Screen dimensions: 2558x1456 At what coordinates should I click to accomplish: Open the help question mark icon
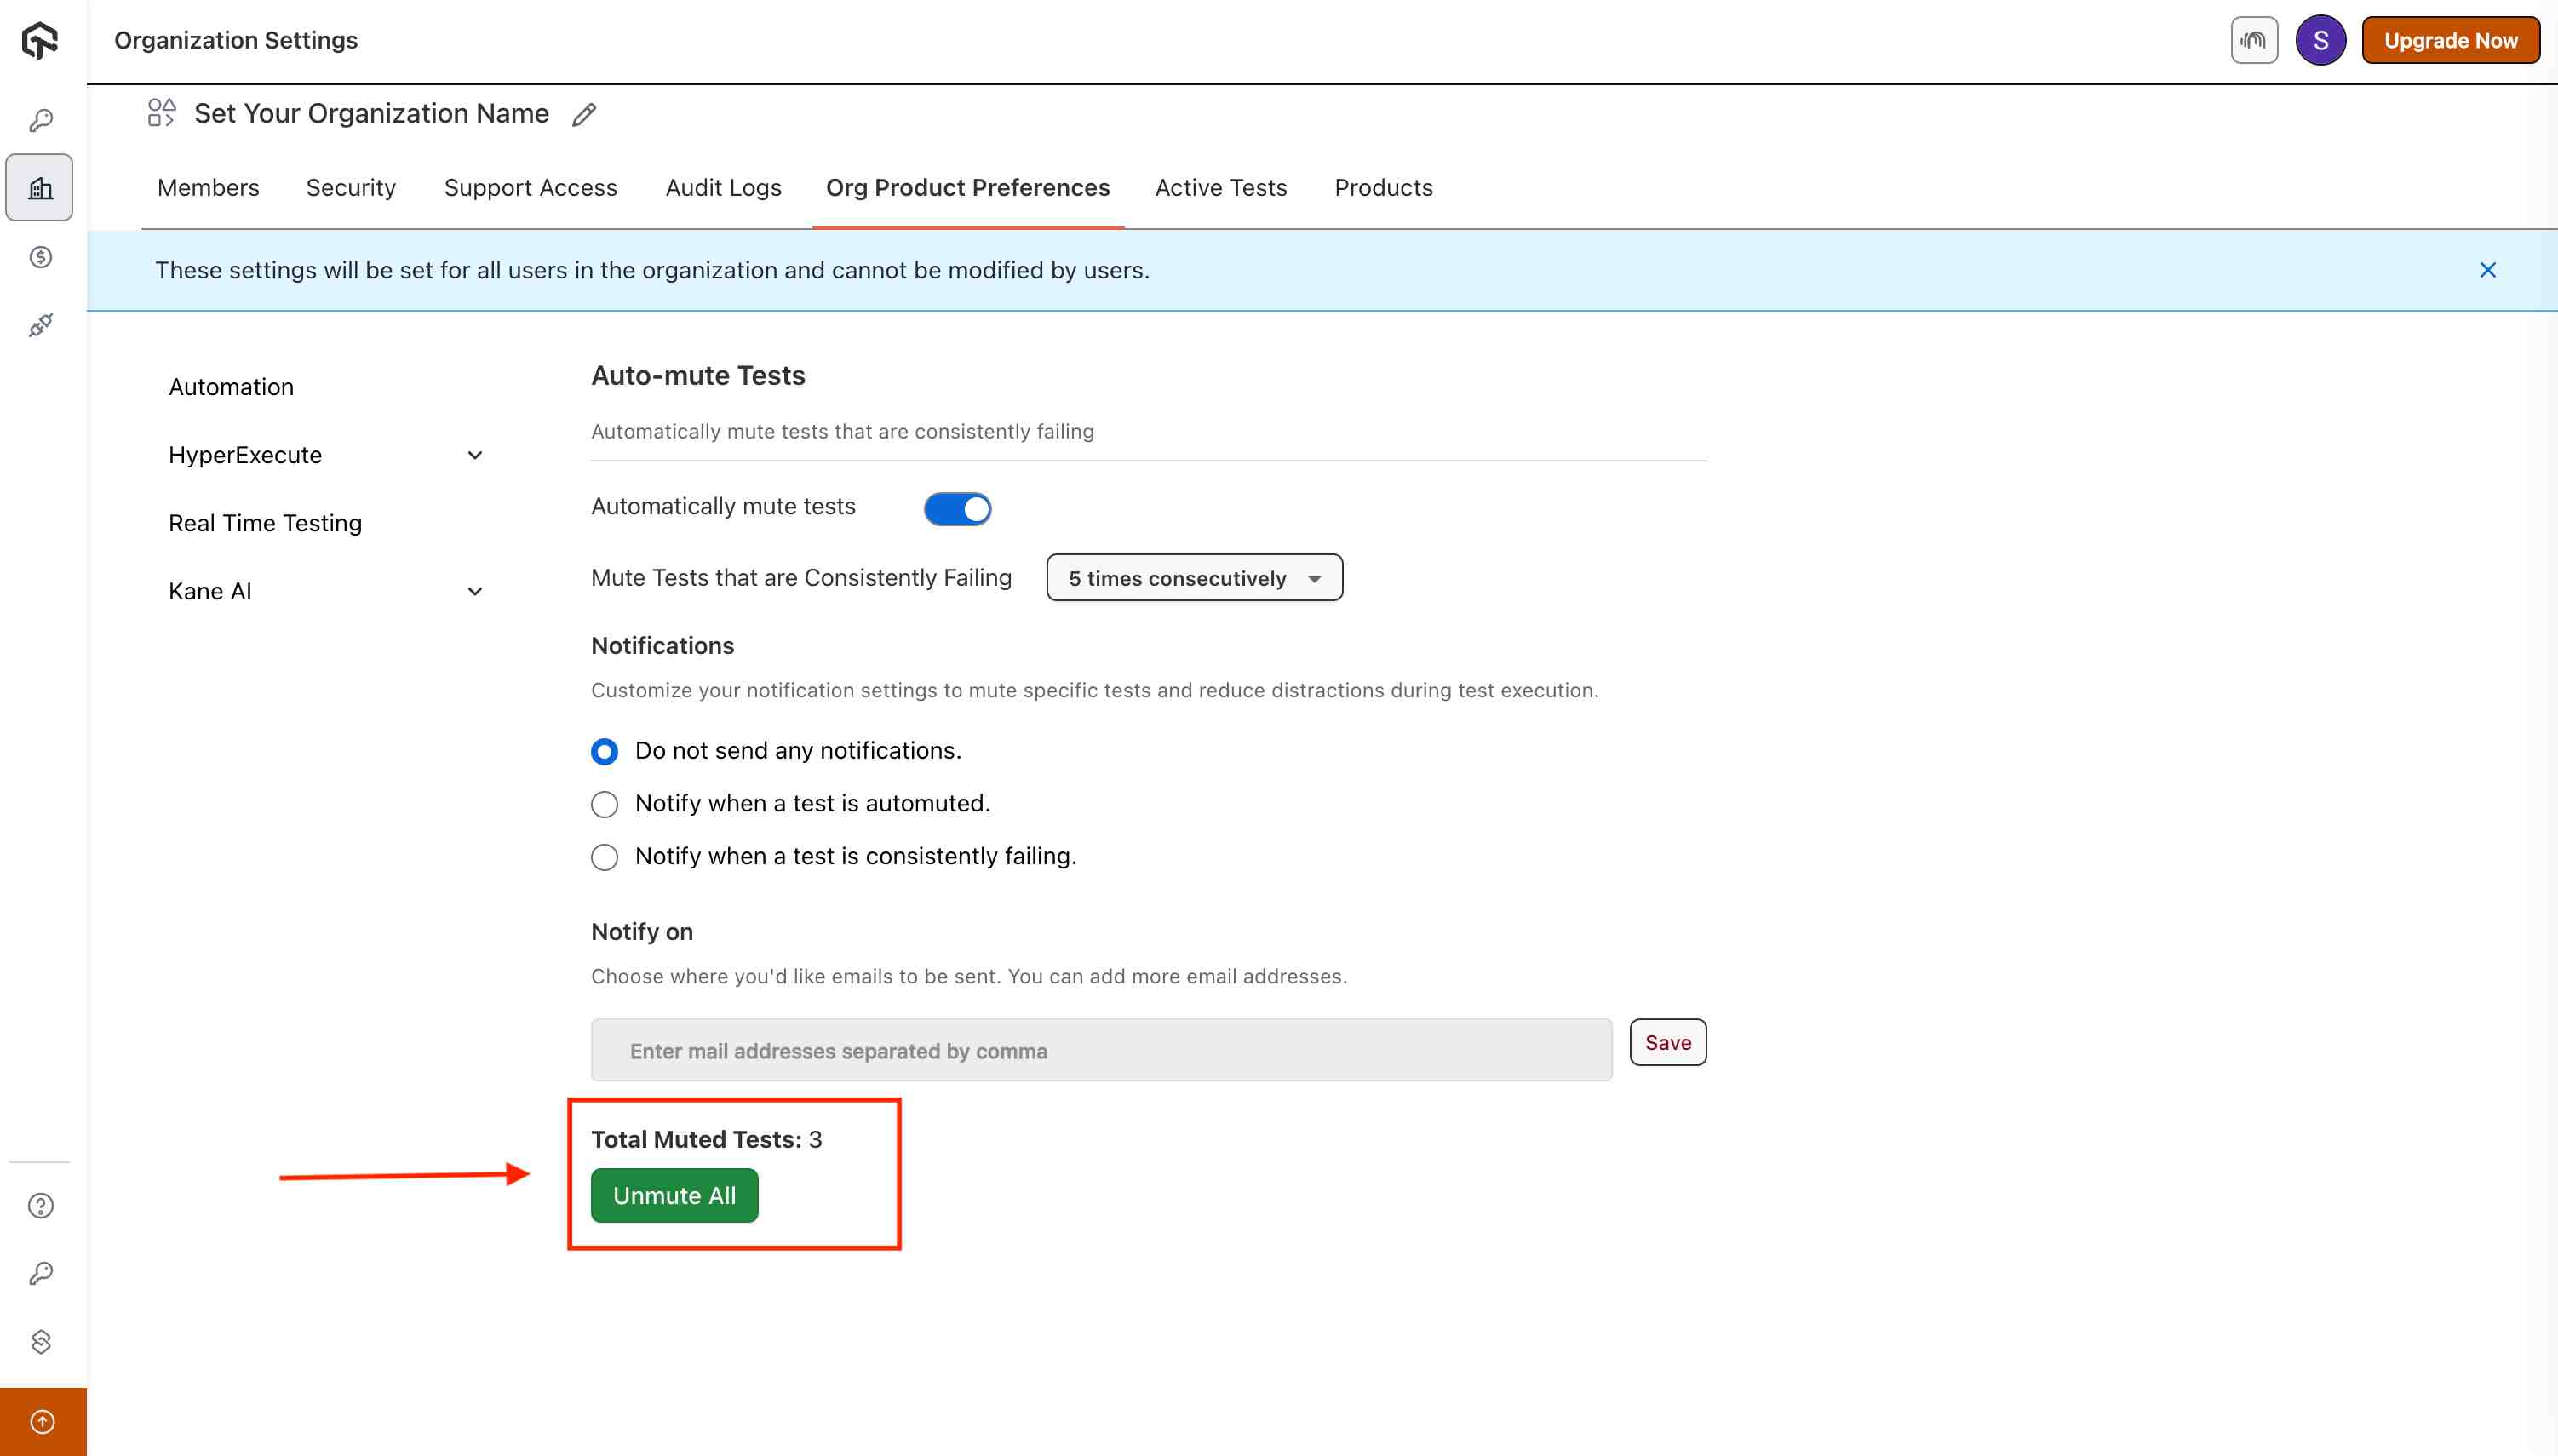(x=40, y=1206)
